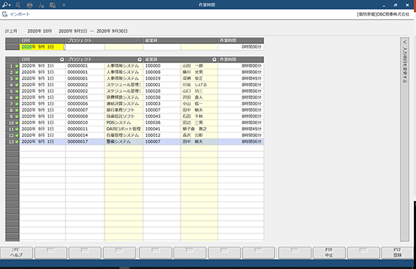This screenshot has height=269, width=416.
Task: Click the green check icon on row 7
Action: tap(17, 104)
